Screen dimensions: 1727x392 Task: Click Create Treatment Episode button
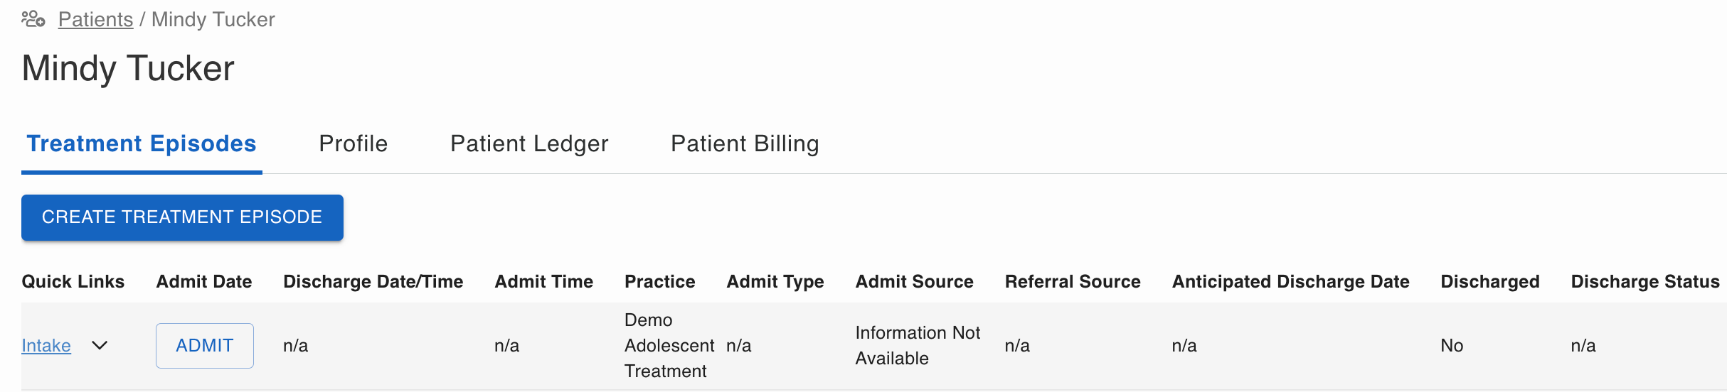(x=182, y=217)
